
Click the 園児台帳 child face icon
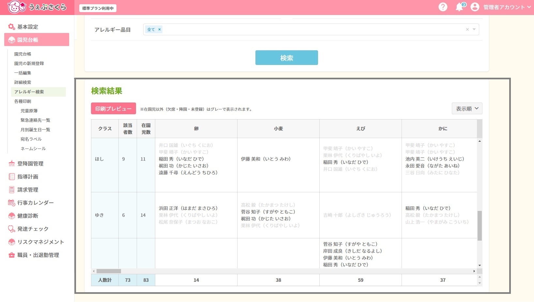[12, 40]
